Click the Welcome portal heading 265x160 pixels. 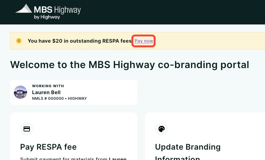pos(130,65)
